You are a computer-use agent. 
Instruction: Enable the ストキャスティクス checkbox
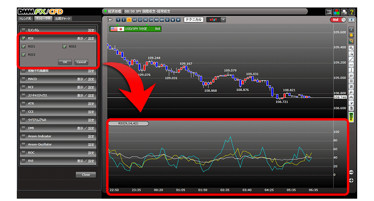[x=23, y=95]
